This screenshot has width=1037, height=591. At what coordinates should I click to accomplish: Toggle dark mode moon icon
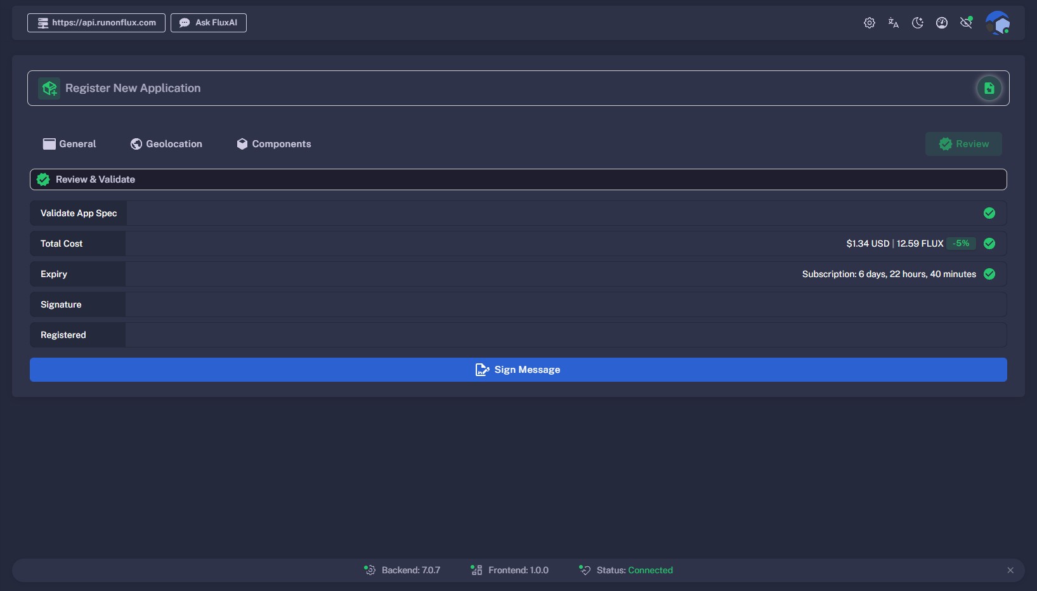[917, 23]
